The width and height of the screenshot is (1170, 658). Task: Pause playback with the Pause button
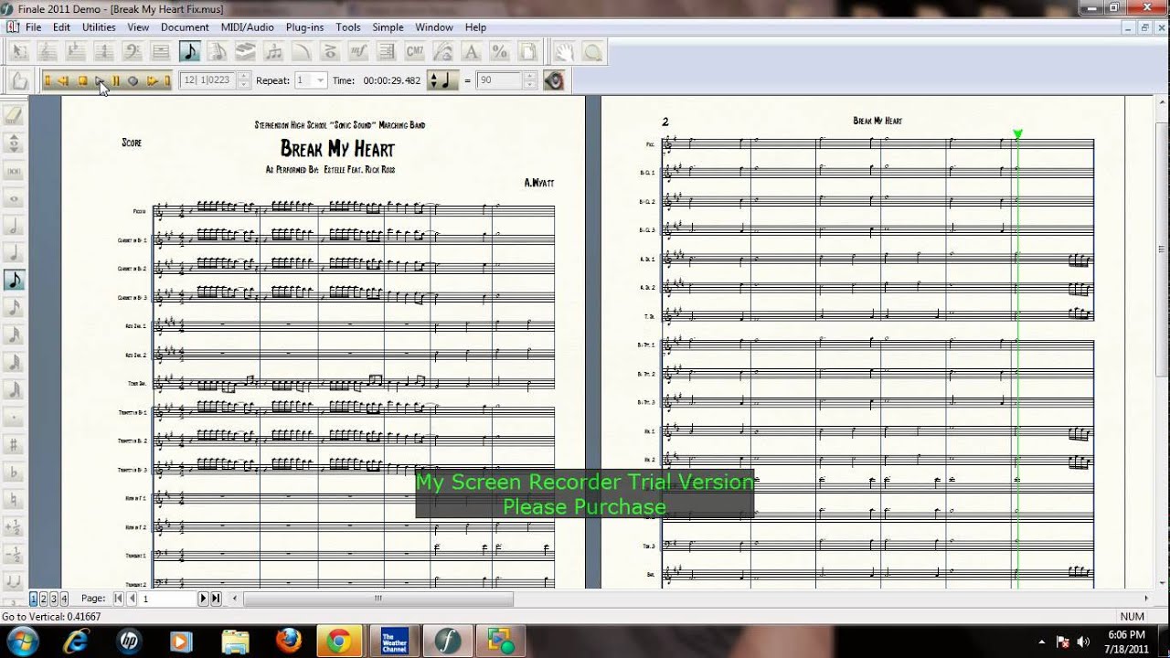click(x=116, y=80)
